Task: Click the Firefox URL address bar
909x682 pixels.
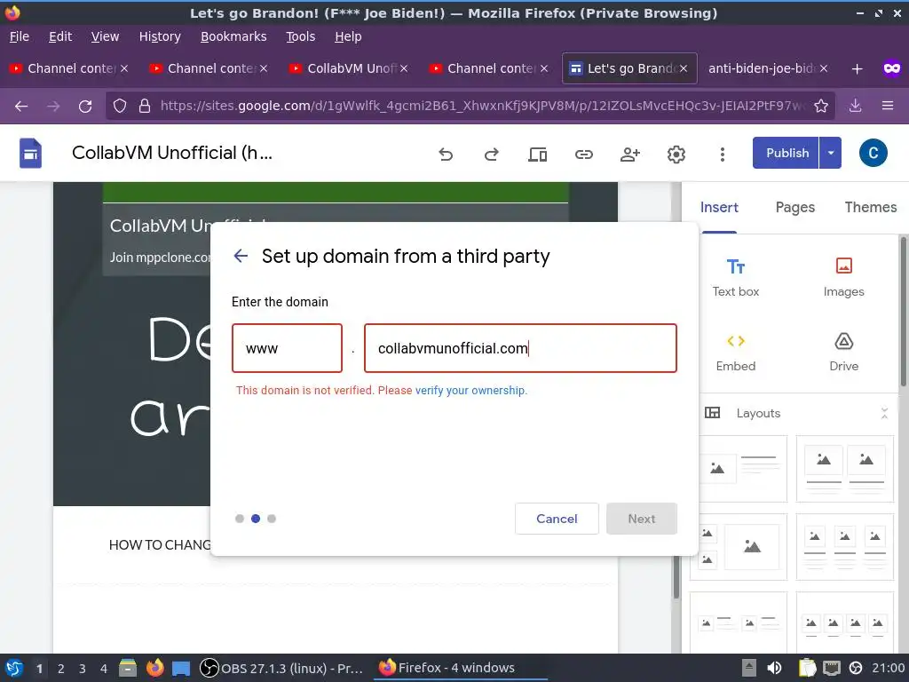Action: [481, 106]
